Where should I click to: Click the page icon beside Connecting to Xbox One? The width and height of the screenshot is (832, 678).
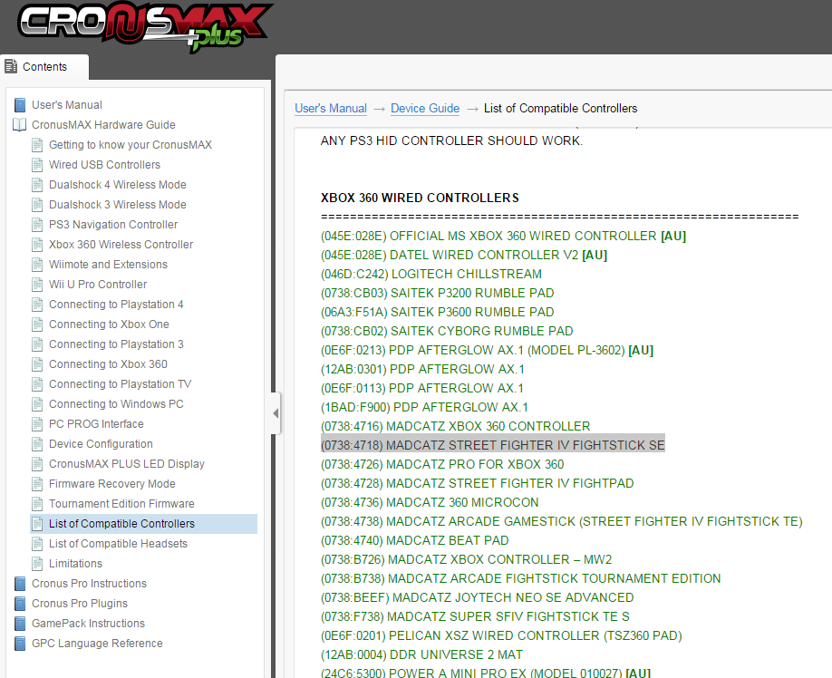(37, 324)
